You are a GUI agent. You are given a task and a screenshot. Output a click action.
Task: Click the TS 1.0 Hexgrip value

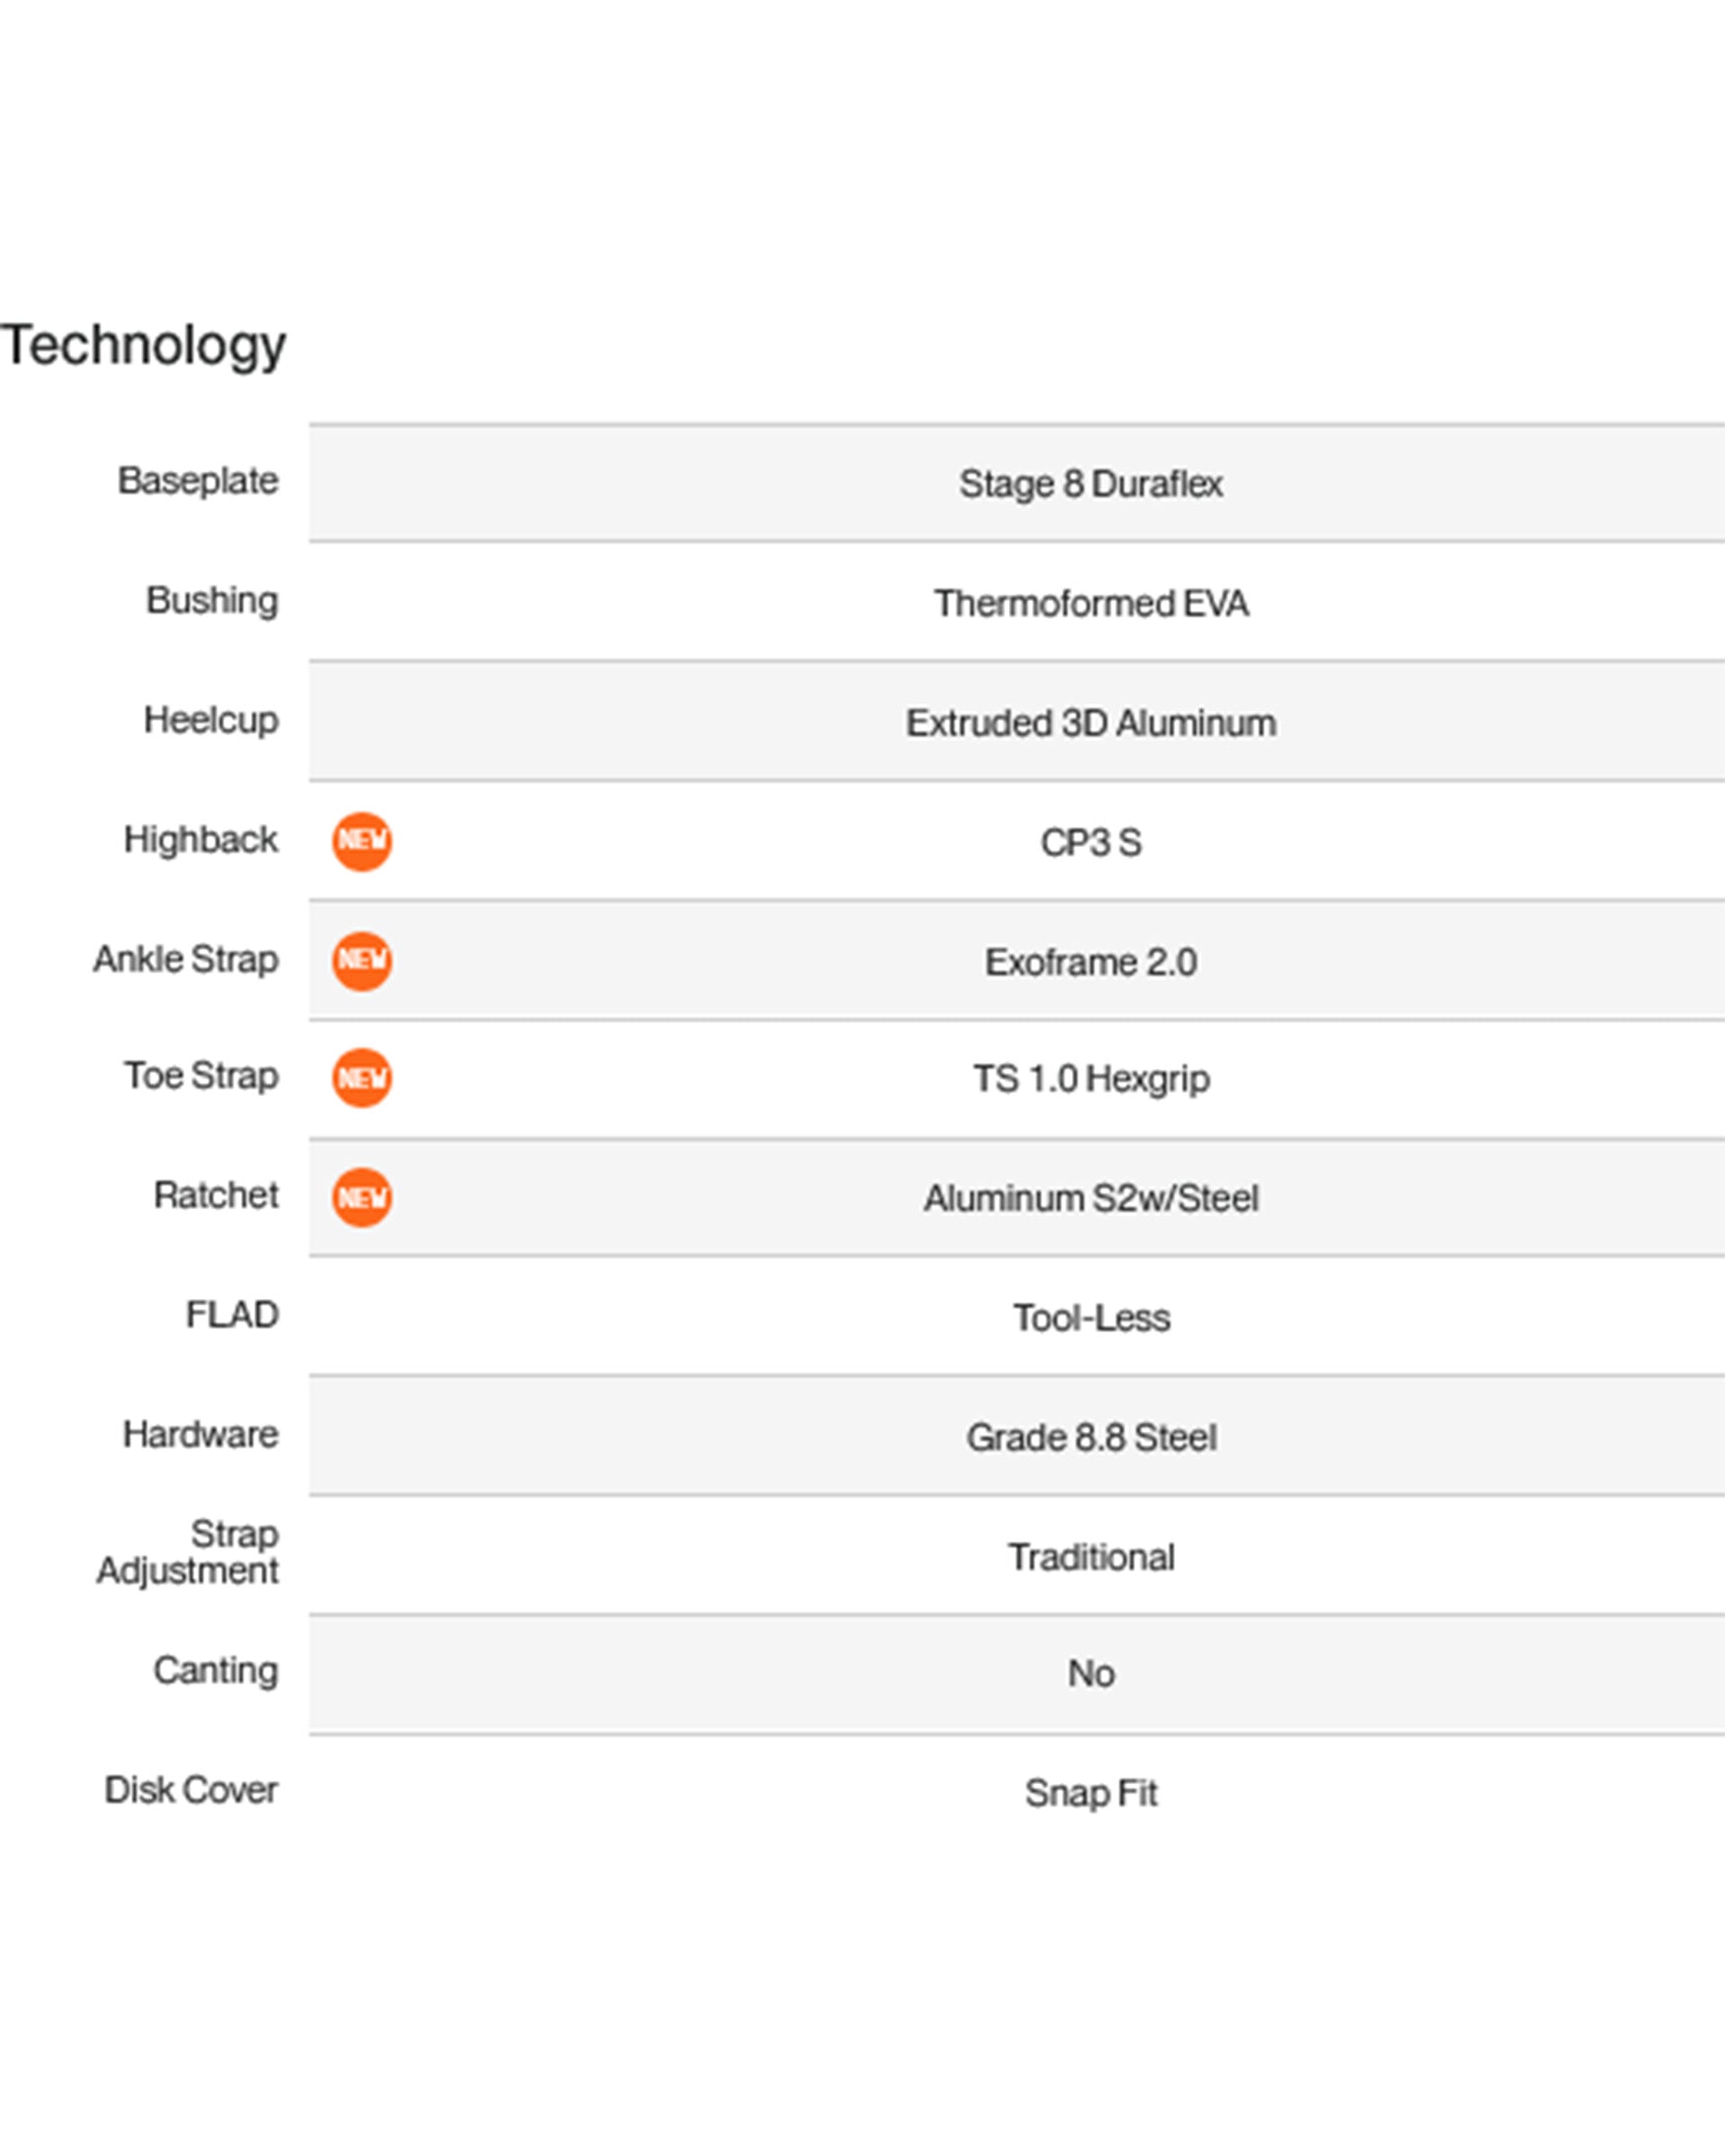(x=1091, y=1079)
